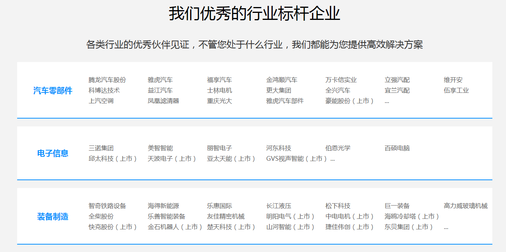This screenshot has height=252, width=506.
Task: Click the listing 山河智能（上市）
Action: click(291, 227)
